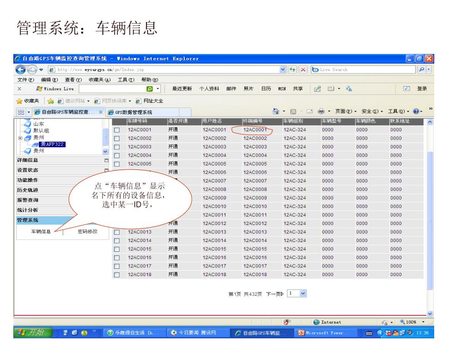Screen dimensions: 473x354
Task: Check the box for vehicle 12AC0001
Action: point(117,130)
